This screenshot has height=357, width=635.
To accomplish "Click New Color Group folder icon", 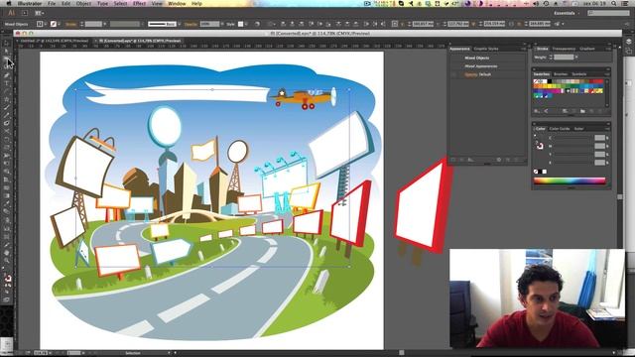I will [x=582, y=111].
